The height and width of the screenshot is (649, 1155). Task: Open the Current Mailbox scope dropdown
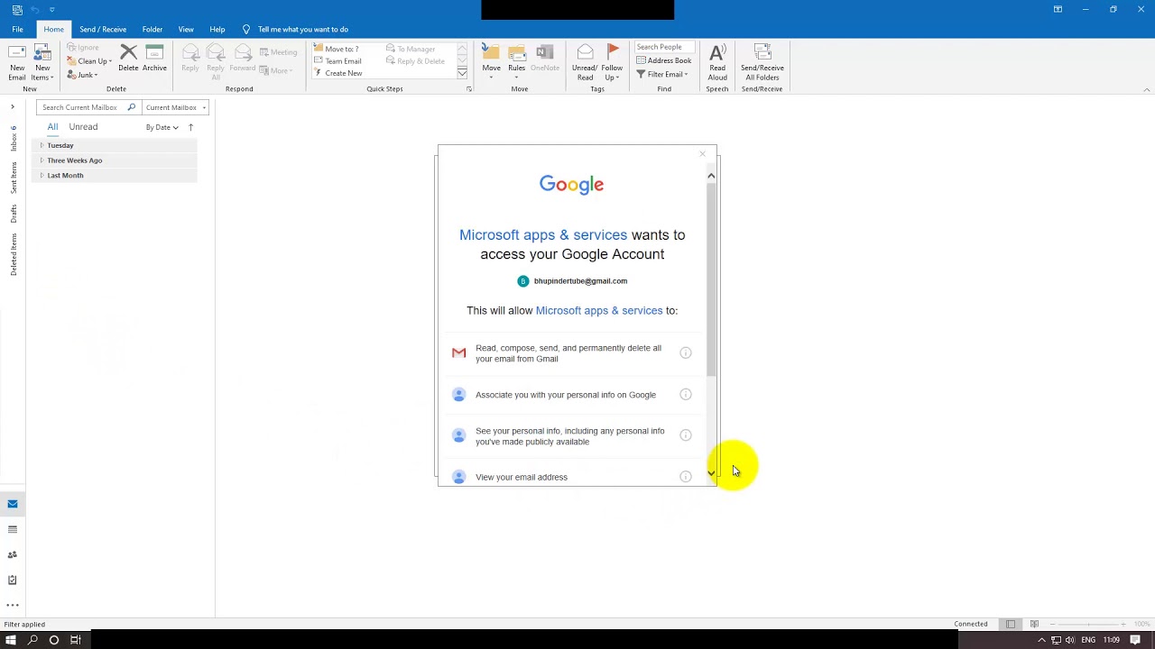(x=176, y=107)
